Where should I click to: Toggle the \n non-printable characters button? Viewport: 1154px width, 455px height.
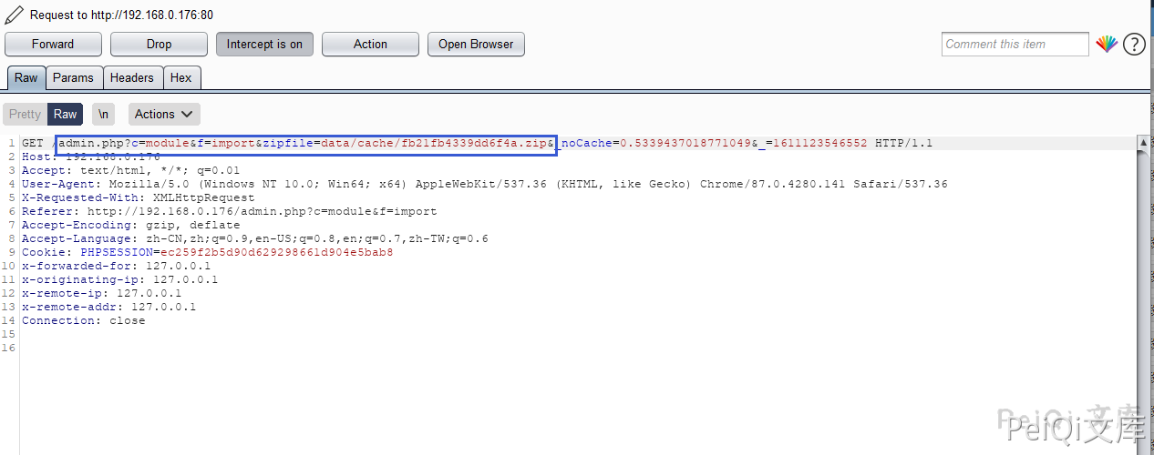[x=104, y=114]
